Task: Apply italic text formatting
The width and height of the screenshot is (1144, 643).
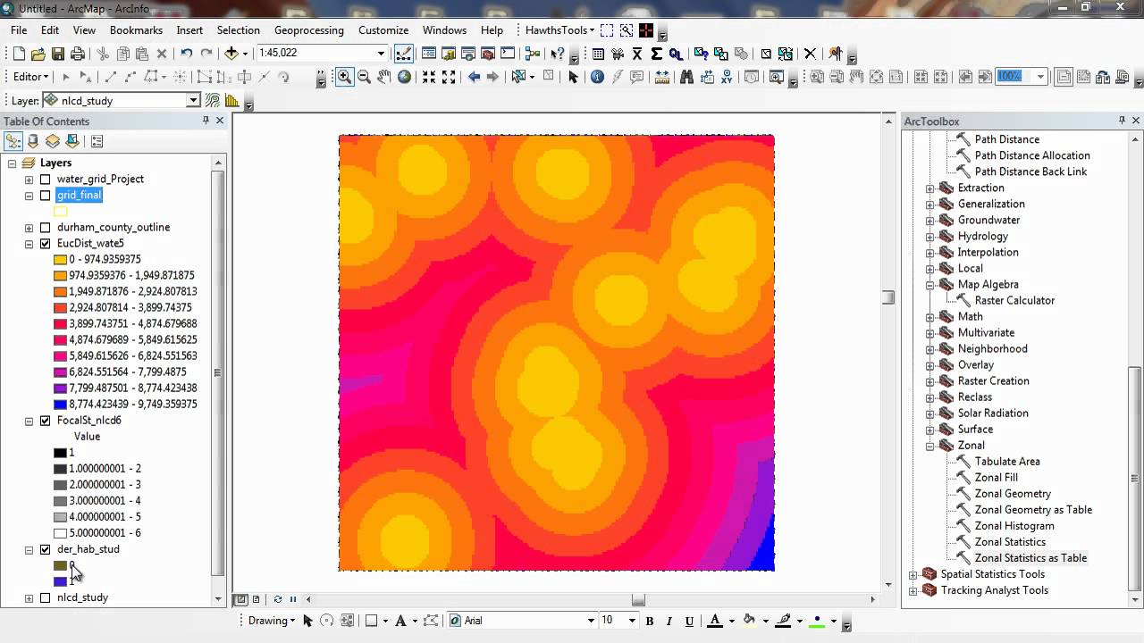Action: (669, 621)
